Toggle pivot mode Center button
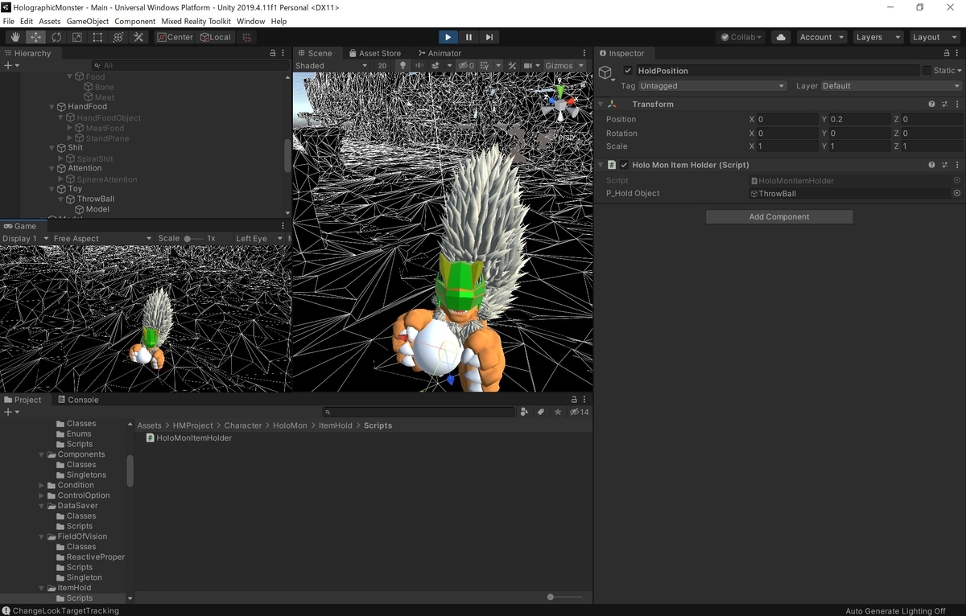 (x=175, y=37)
